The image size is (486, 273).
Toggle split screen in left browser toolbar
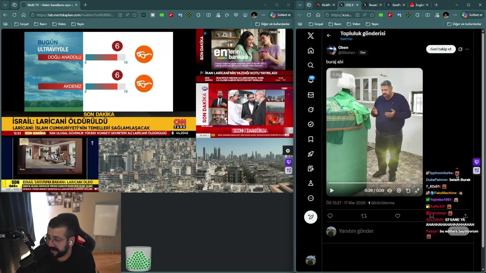[x=208, y=15]
